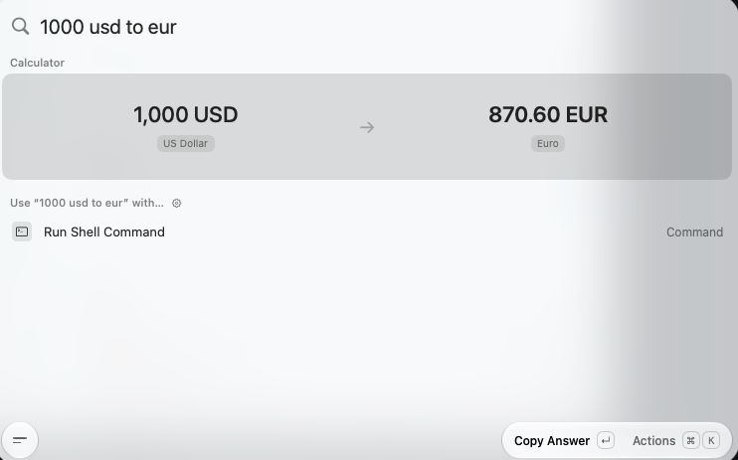Select the calculator conversion result card
The width and height of the screenshot is (738, 460).
tap(367, 126)
